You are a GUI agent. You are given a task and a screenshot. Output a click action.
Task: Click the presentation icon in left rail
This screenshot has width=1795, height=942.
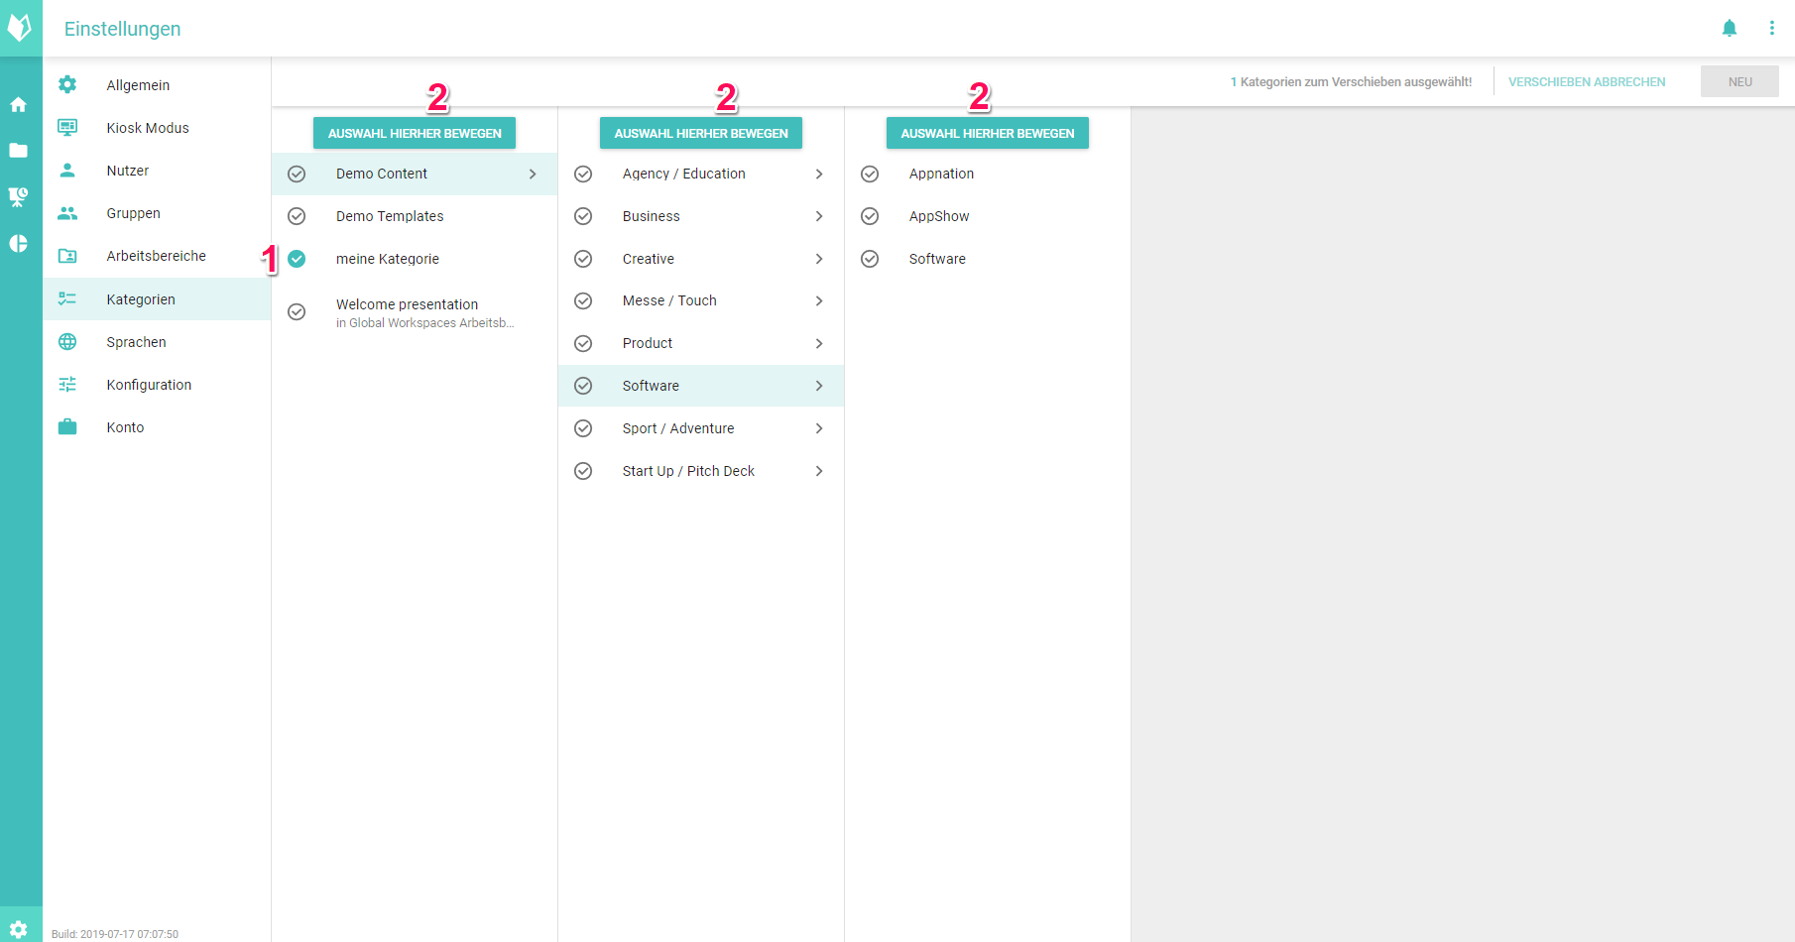click(x=19, y=197)
